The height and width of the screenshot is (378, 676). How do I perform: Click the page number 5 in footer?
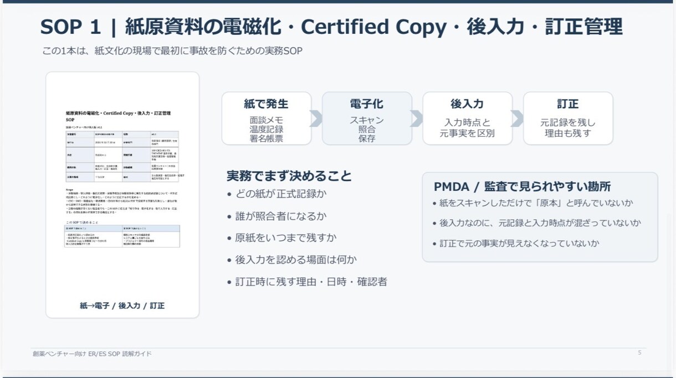(x=639, y=353)
